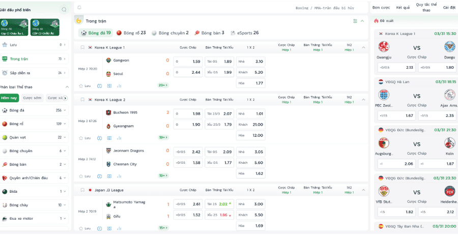458x235 pixels.
Task: Open Cài đặt settings
Action: [x=449, y=8]
